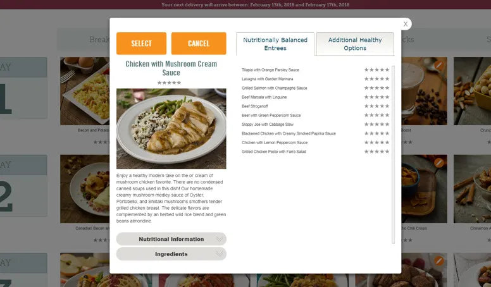The height and width of the screenshot is (287, 491).
Task: Choose Tilapia with Orange Parsley Sauce
Action: (270, 70)
